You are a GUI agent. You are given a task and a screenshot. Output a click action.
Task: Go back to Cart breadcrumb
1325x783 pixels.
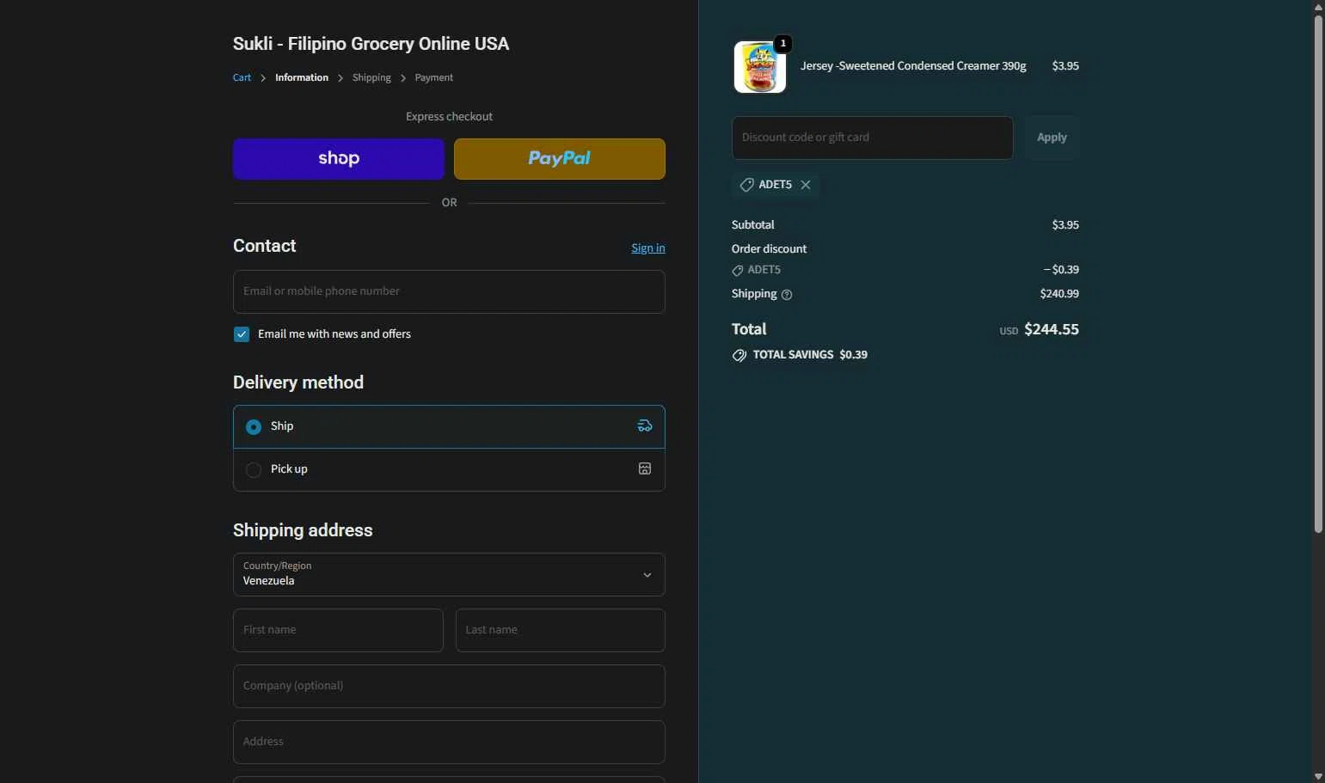coord(242,77)
